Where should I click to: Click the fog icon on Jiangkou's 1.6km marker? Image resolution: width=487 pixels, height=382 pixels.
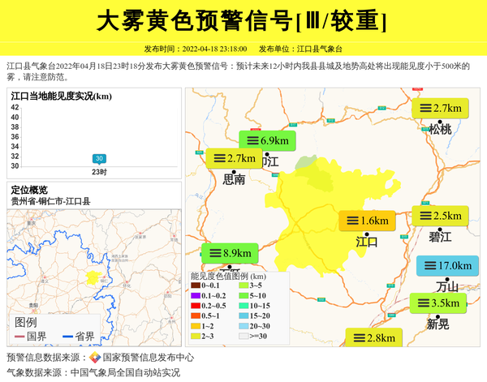[350, 220]
